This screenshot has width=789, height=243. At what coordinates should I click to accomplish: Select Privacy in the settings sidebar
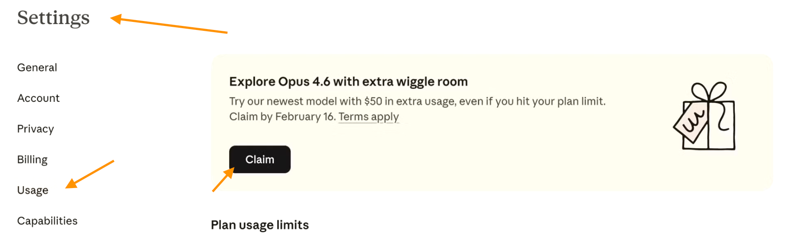point(35,129)
